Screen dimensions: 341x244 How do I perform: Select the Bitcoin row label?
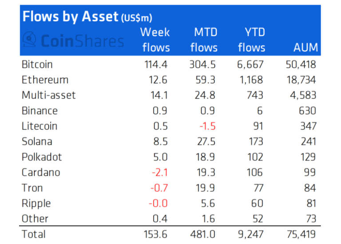click(x=37, y=64)
